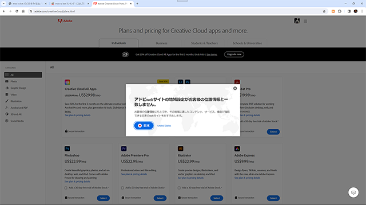Enable Adobe Stock trial under Photoshop
Screen dimensions: 366x205
coord(66,188)
